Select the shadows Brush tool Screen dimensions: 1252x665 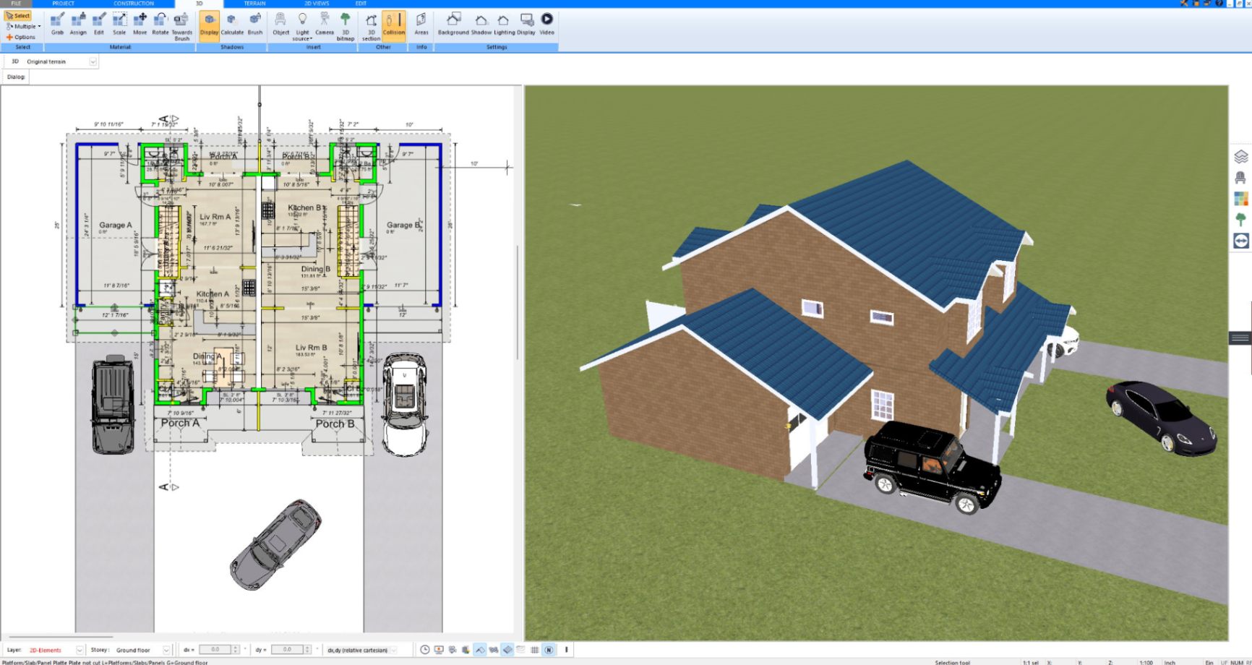(255, 24)
